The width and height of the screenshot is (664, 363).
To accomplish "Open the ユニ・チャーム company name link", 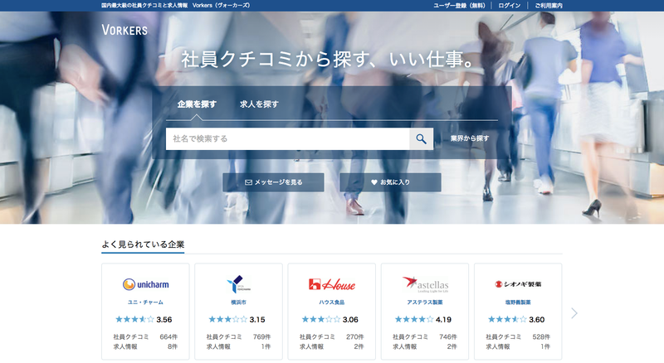I will point(145,302).
